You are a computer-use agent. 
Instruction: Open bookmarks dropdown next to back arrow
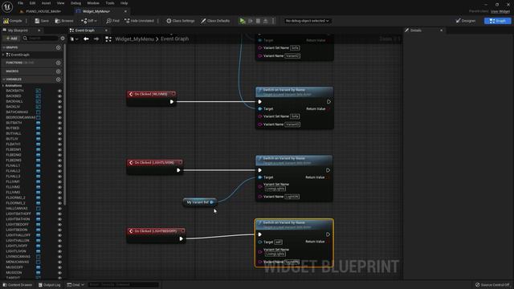click(x=75, y=39)
